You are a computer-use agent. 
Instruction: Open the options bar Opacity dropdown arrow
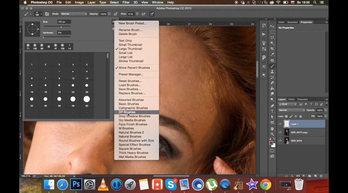[x=109, y=14]
